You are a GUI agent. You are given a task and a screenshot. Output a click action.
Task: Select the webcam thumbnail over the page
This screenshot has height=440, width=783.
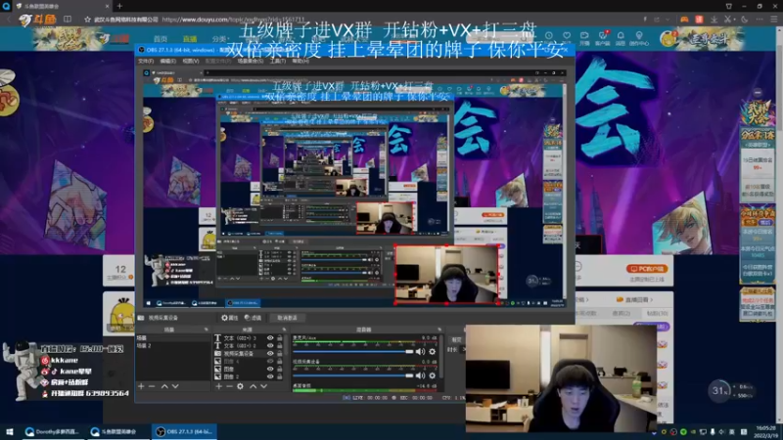(561, 378)
